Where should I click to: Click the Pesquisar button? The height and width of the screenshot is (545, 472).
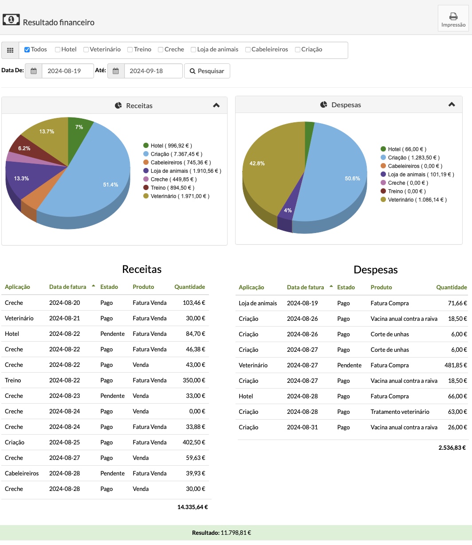click(x=207, y=71)
